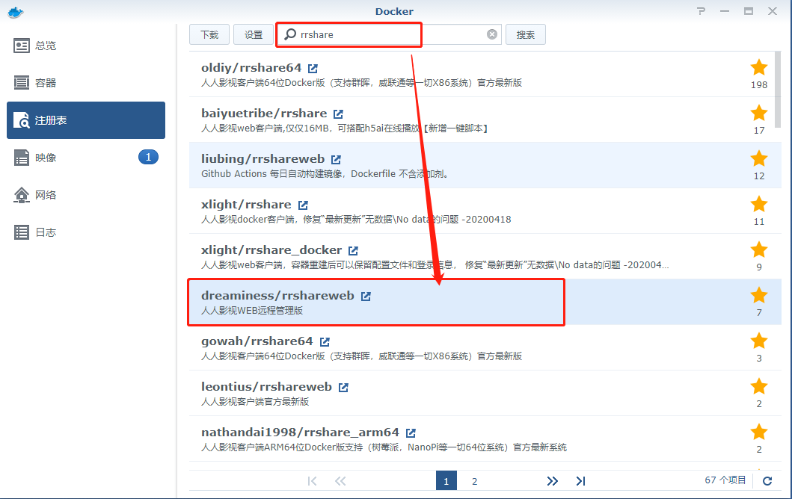Open Docker help with question mark
This screenshot has width=792, height=499.
coord(701,11)
